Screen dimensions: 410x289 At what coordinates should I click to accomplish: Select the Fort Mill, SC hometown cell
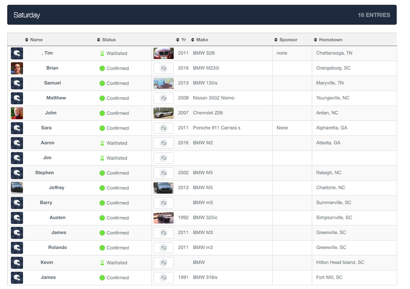pos(329,277)
